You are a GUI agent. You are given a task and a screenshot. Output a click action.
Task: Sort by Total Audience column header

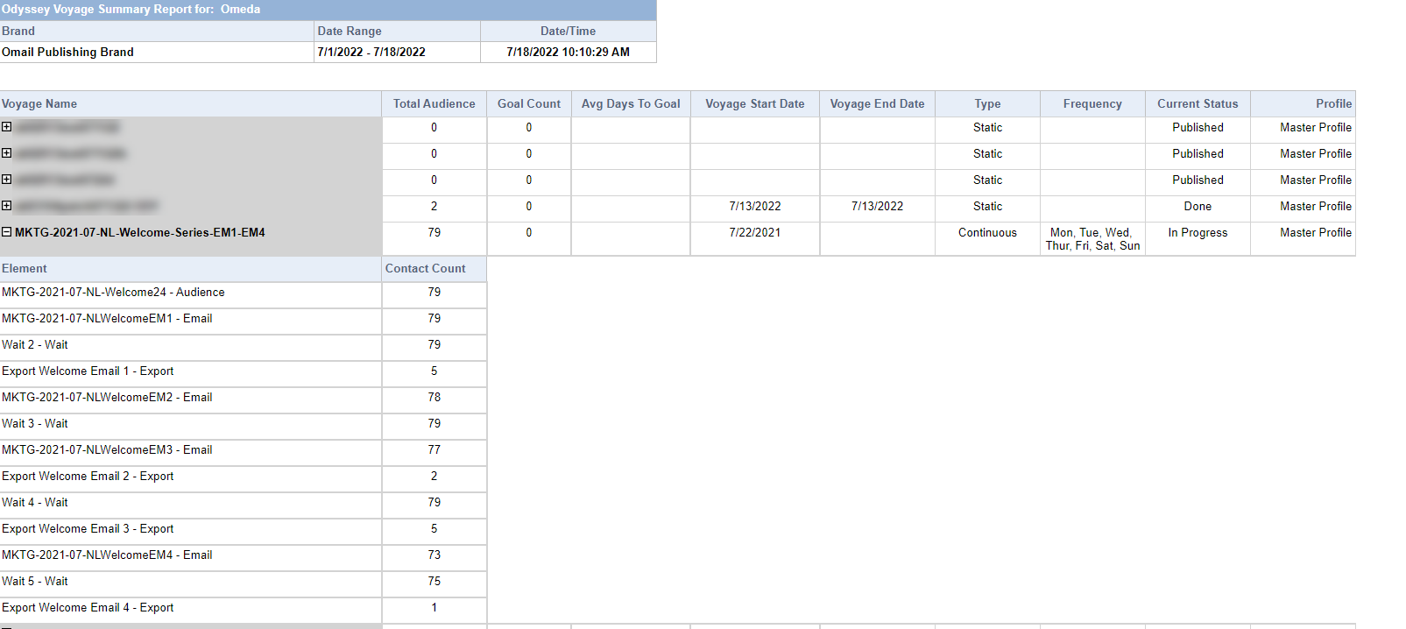point(434,103)
